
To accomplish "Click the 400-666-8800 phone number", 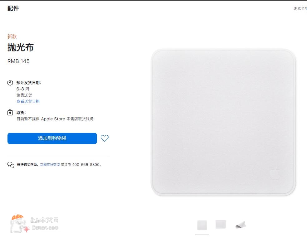I will click(x=86, y=165).
